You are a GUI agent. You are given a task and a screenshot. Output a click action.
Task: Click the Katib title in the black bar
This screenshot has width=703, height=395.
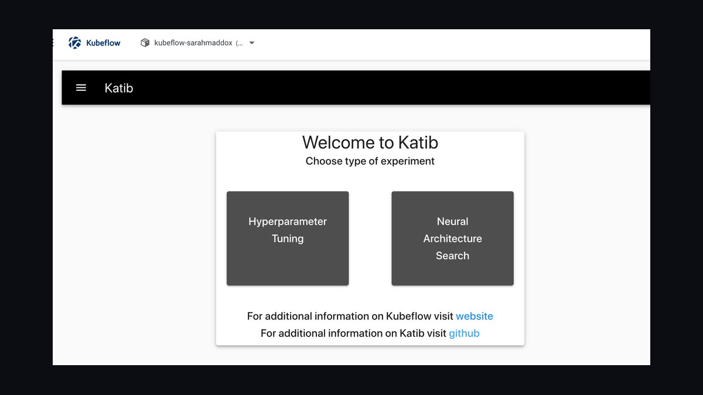coord(119,88)
